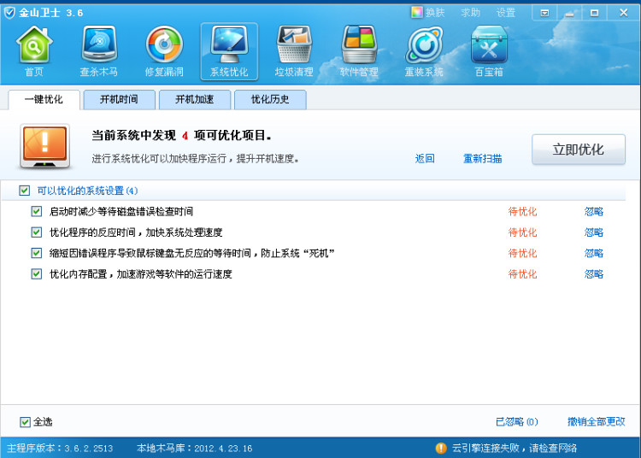Click 撤销全部更改 undo all changes
The width and height of the screenshot is (641, 458).
597,421
